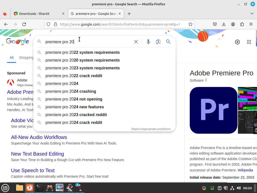Choose the plain premiere pro 2024 suggestion
Image resolution: width=257 pixels, height=193 pixels.
pyautogui.click(x=105, y=83)
